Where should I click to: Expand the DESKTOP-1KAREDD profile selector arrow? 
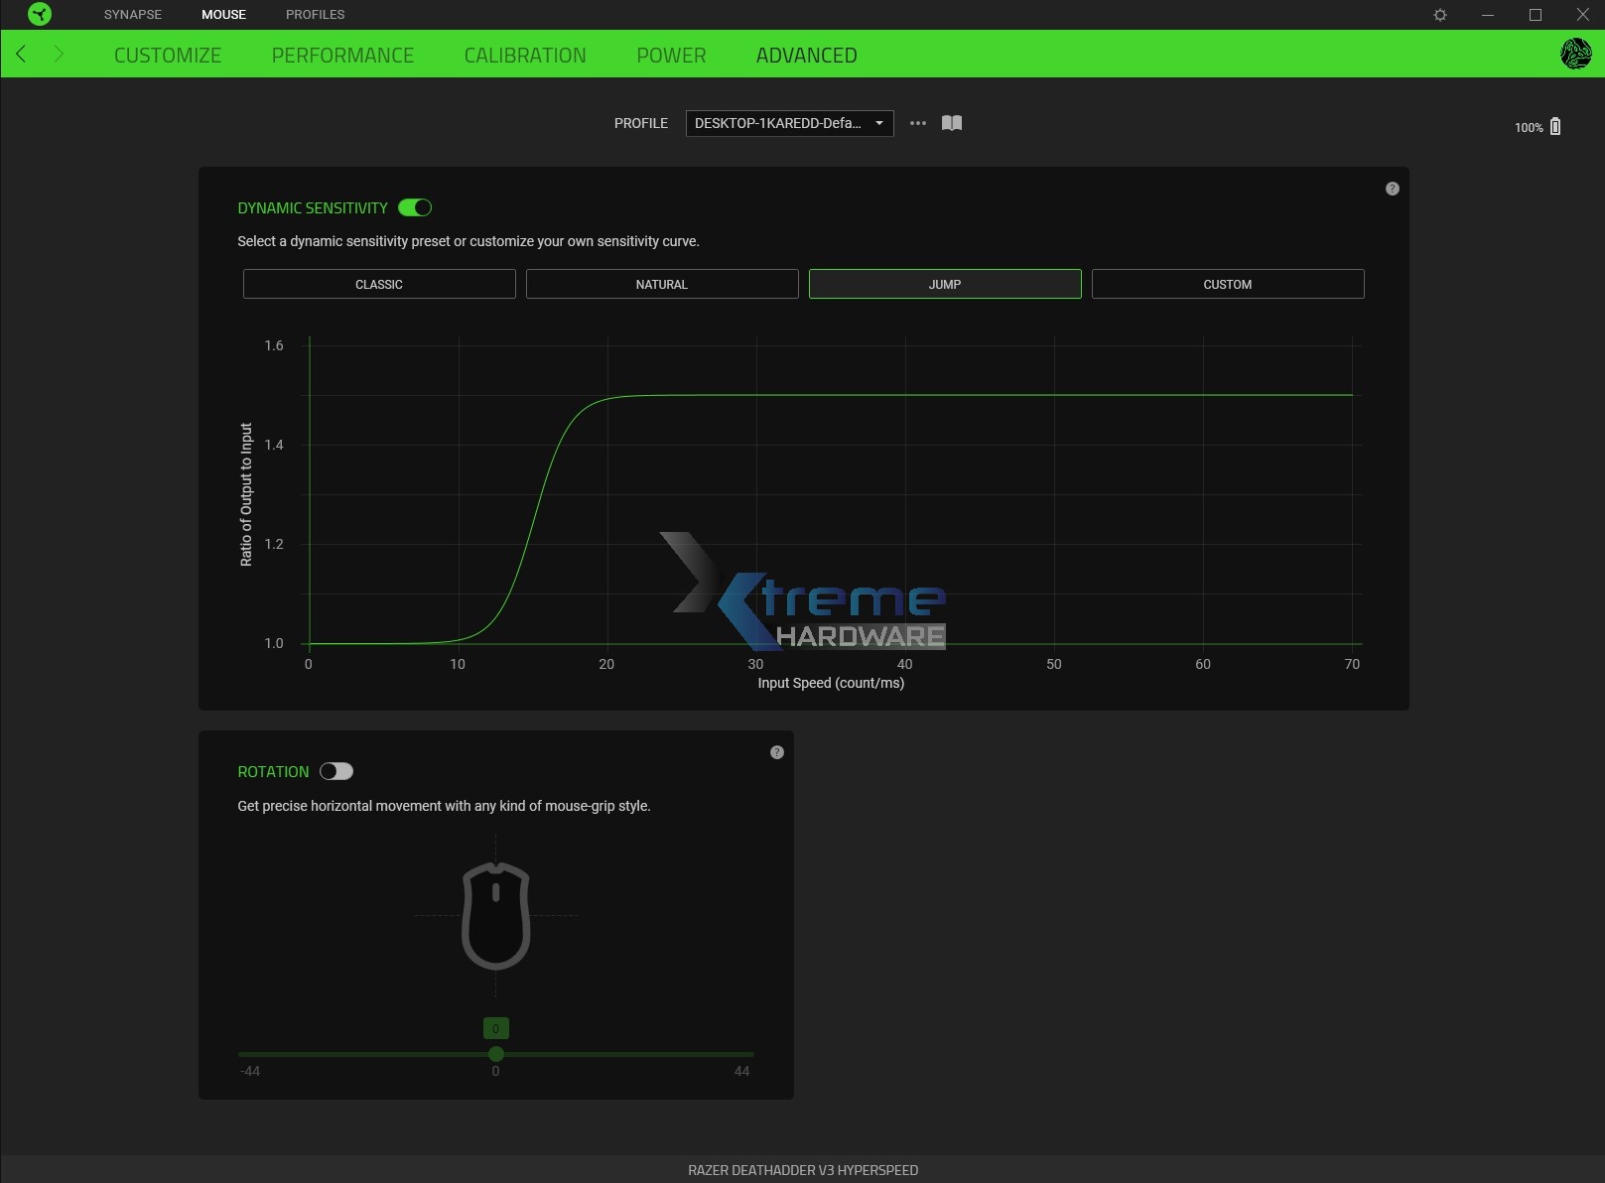(877, 123)
